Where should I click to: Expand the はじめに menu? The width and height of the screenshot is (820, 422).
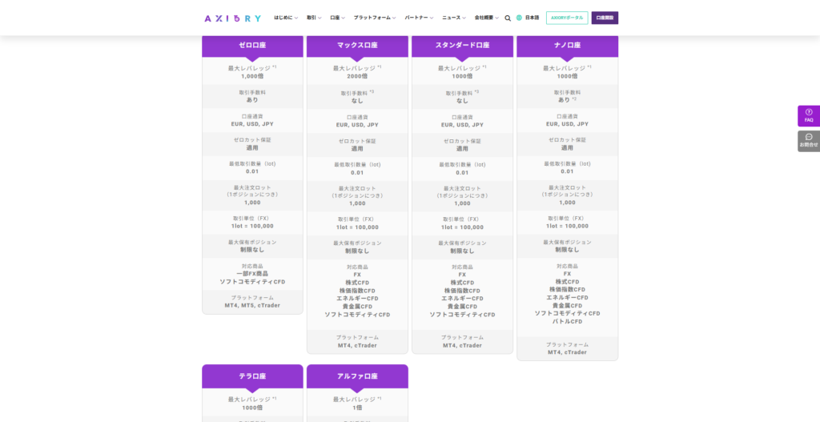pyautogui.click(x=286, y=18)
